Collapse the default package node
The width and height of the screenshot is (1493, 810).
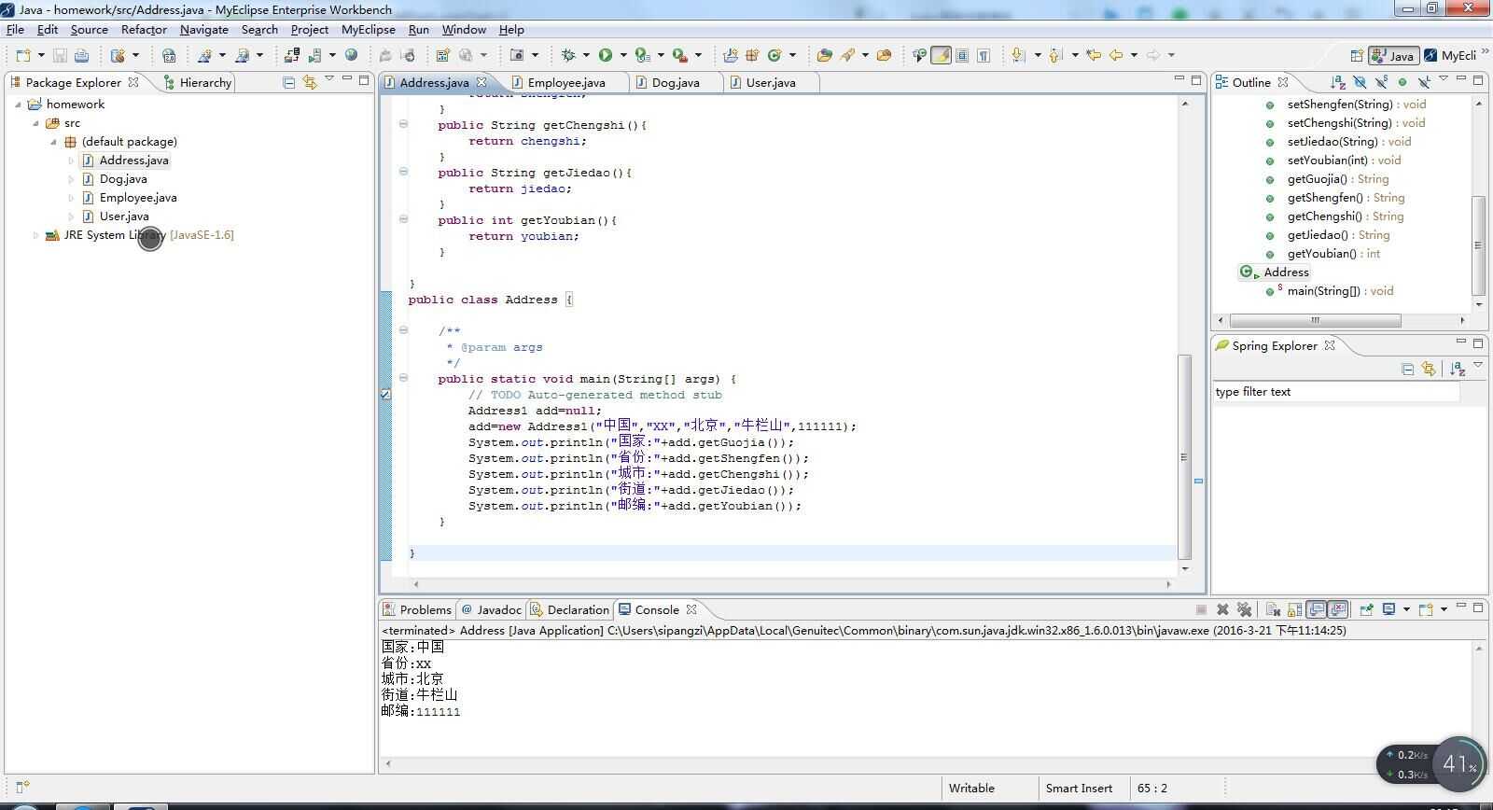point(53,142)
